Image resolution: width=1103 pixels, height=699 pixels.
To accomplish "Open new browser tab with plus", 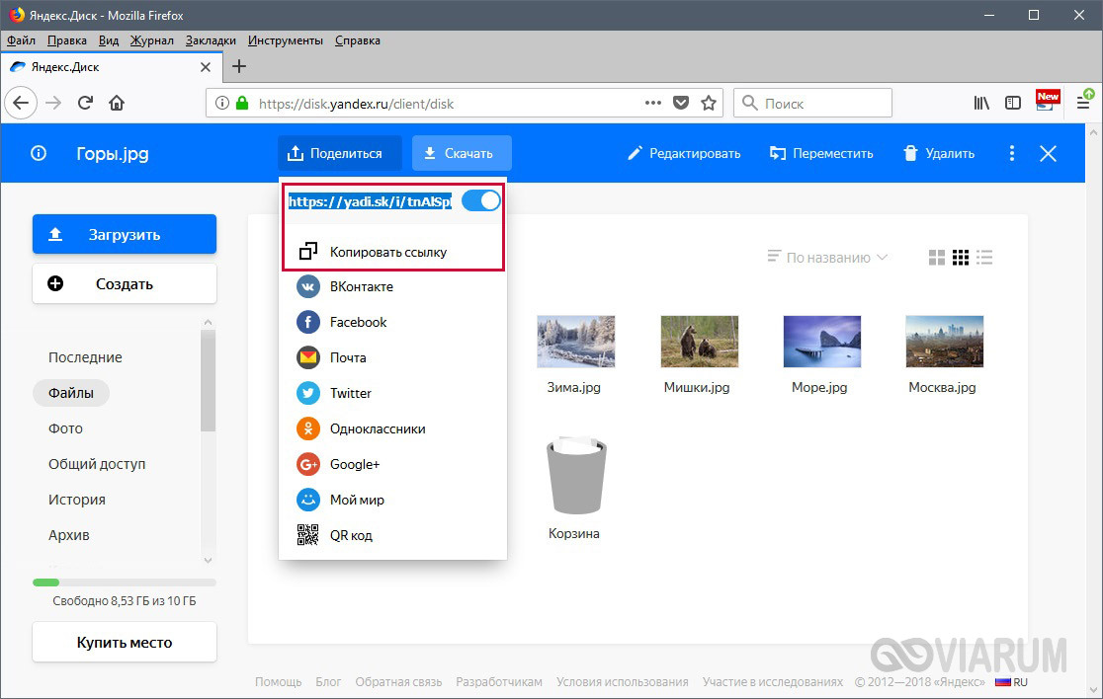I will (239, 66).
